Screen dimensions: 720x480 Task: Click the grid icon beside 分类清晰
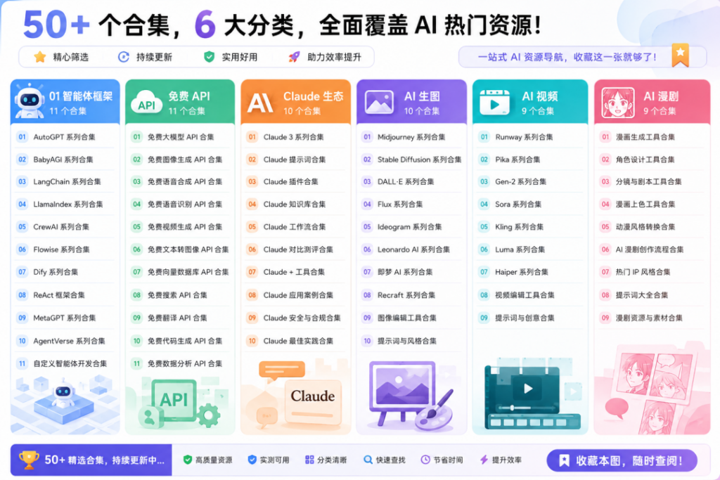coord(309,460)
